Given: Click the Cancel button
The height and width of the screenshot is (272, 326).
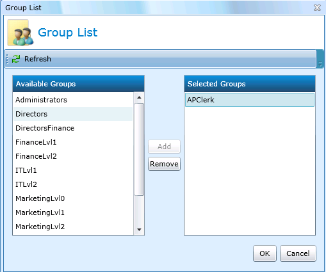Looking at the screenshot, I should pyautogui.click(x=298, y=253).
